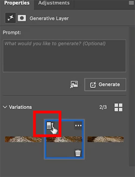The width and height of the screenshot is (135, 177).
Task: Select the layer mask icon
Action: 22,18
